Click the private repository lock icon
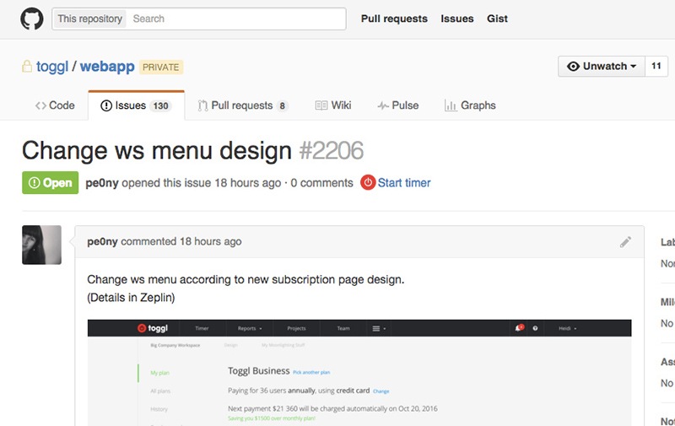Image resolution: width=675 pixels, height=426 pixels. point(27,67)
